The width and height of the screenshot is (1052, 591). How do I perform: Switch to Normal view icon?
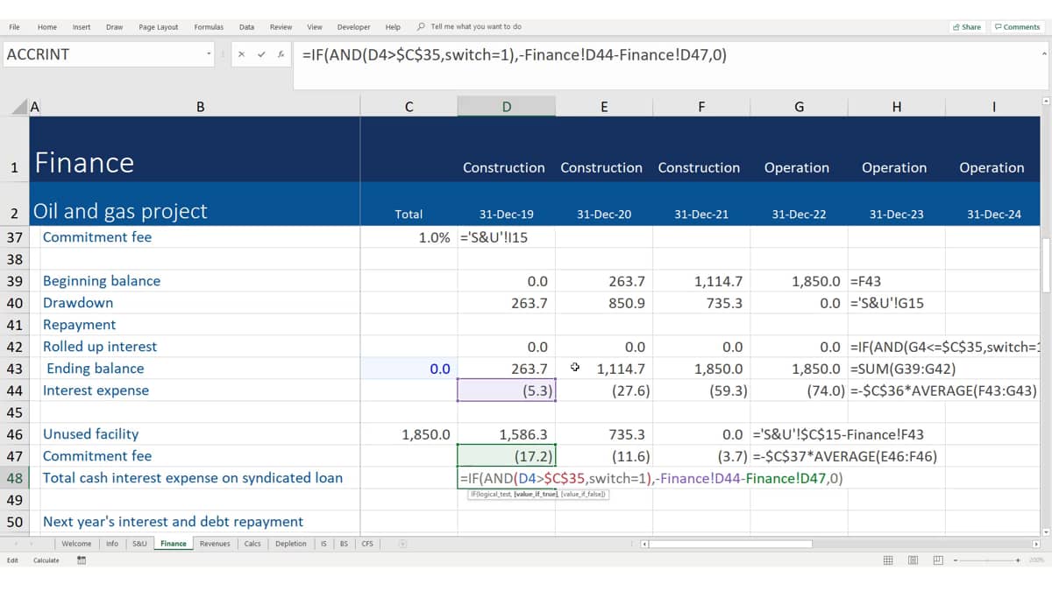coord(888,560)
